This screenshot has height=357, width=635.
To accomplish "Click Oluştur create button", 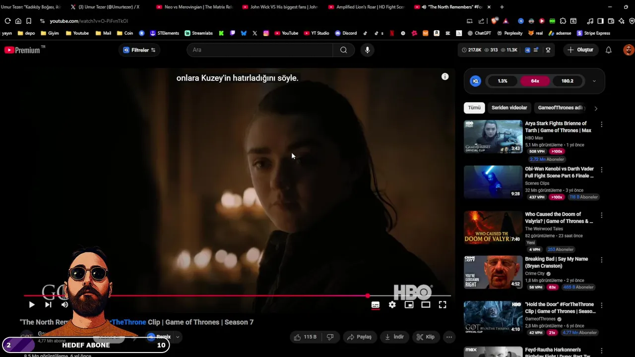I will point(580,50).
